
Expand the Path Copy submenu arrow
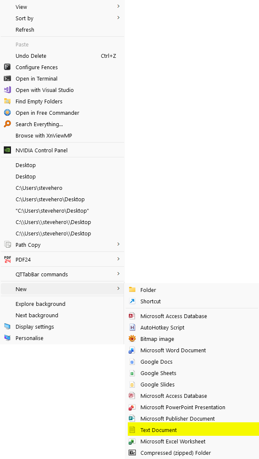click(118, 244)
